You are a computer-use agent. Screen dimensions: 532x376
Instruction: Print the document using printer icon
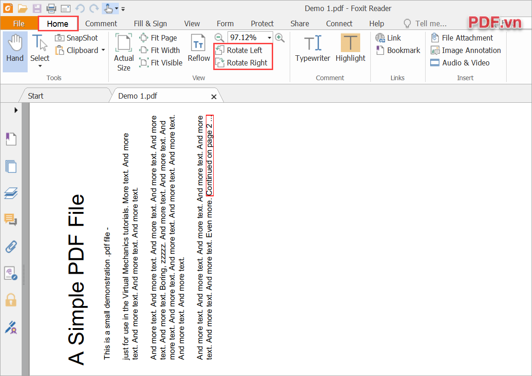[51, 8]
